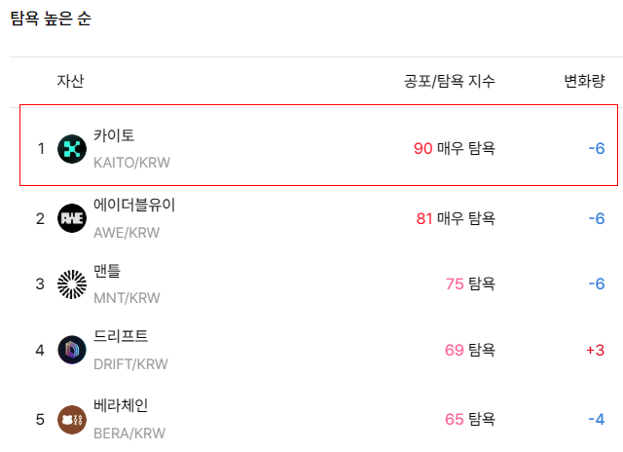This screenshot has width=623, height=452.
Task: Click the DRIFT coin logo icon
Action: 72,350
